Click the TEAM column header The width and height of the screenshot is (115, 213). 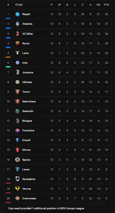[19, 5]
